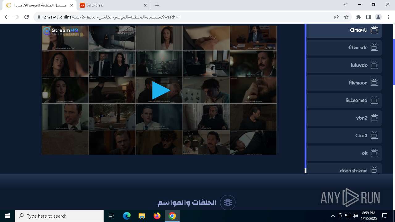This screenshot has height=222, width=395.
Task: Go forward in browser history
Action: pos(17,17)
